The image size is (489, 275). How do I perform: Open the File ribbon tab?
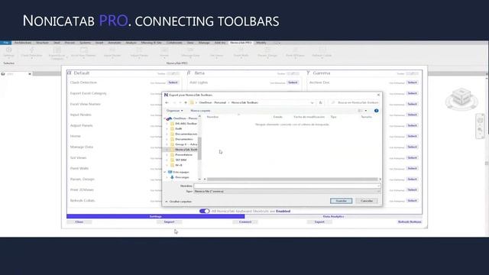click(x=6, y=43)
